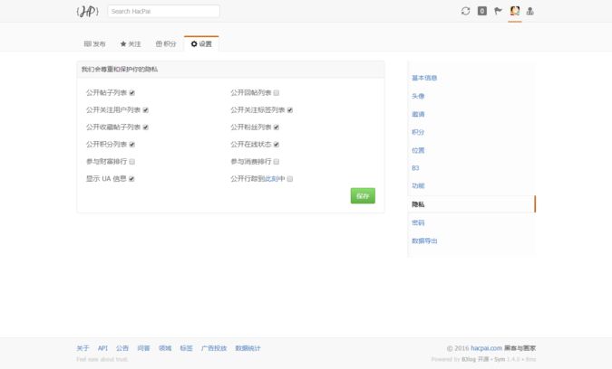Click the flag icon in header

click(498, 11)
